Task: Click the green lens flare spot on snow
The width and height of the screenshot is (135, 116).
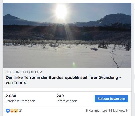Action: [74, 64]
